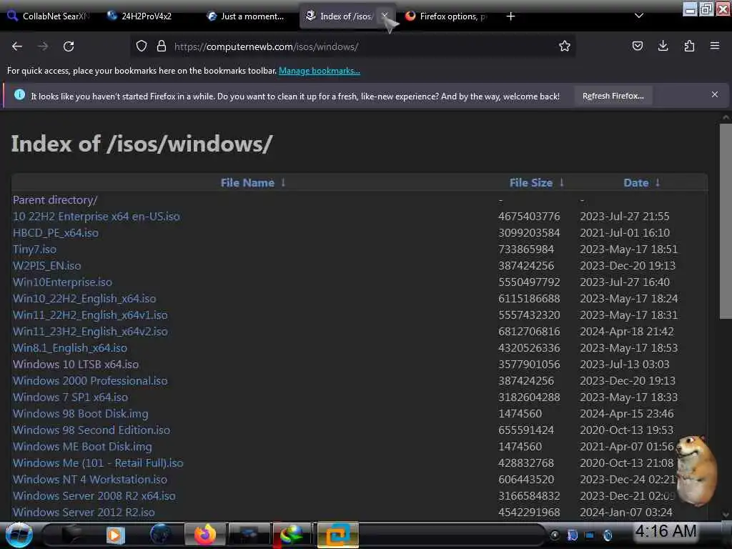Screen dimensions: 732x549
Task: Click the Refresh Firefox button
Action: [x=613, y=96]
